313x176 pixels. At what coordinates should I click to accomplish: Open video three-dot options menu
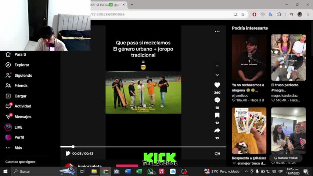[x=217, y=32]
